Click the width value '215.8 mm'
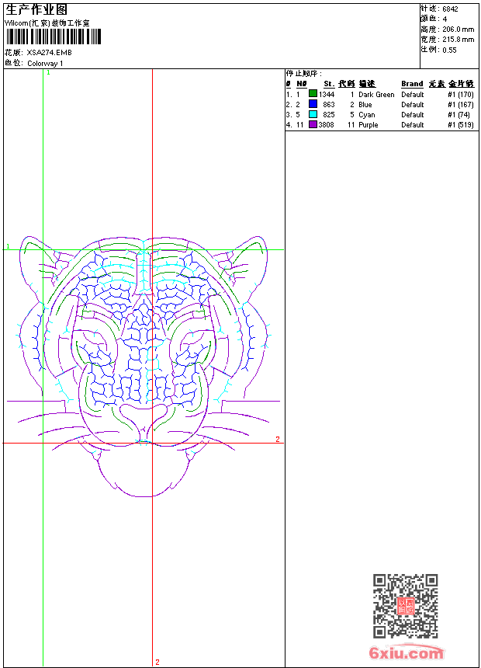This screenshot has width=481, height=668. (458, 40)
